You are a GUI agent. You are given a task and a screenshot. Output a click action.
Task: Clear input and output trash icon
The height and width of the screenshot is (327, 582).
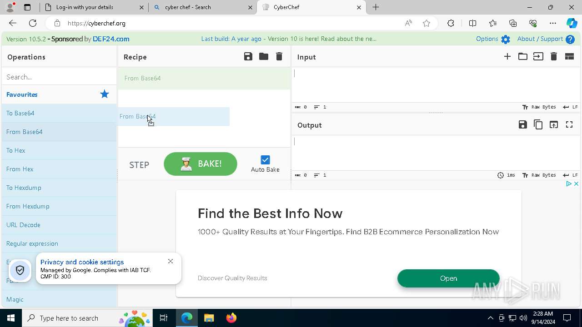[554, 56]
